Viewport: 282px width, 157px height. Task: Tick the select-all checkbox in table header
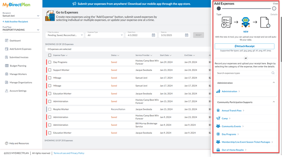tap(50, 55)
